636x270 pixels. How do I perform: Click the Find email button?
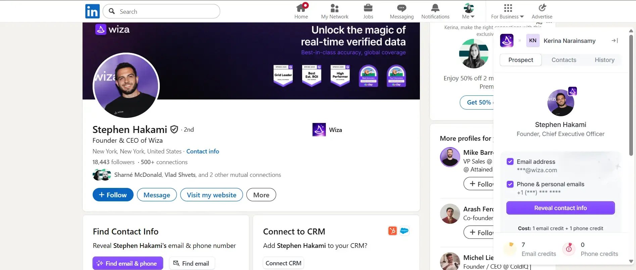(x=192, y=263)
